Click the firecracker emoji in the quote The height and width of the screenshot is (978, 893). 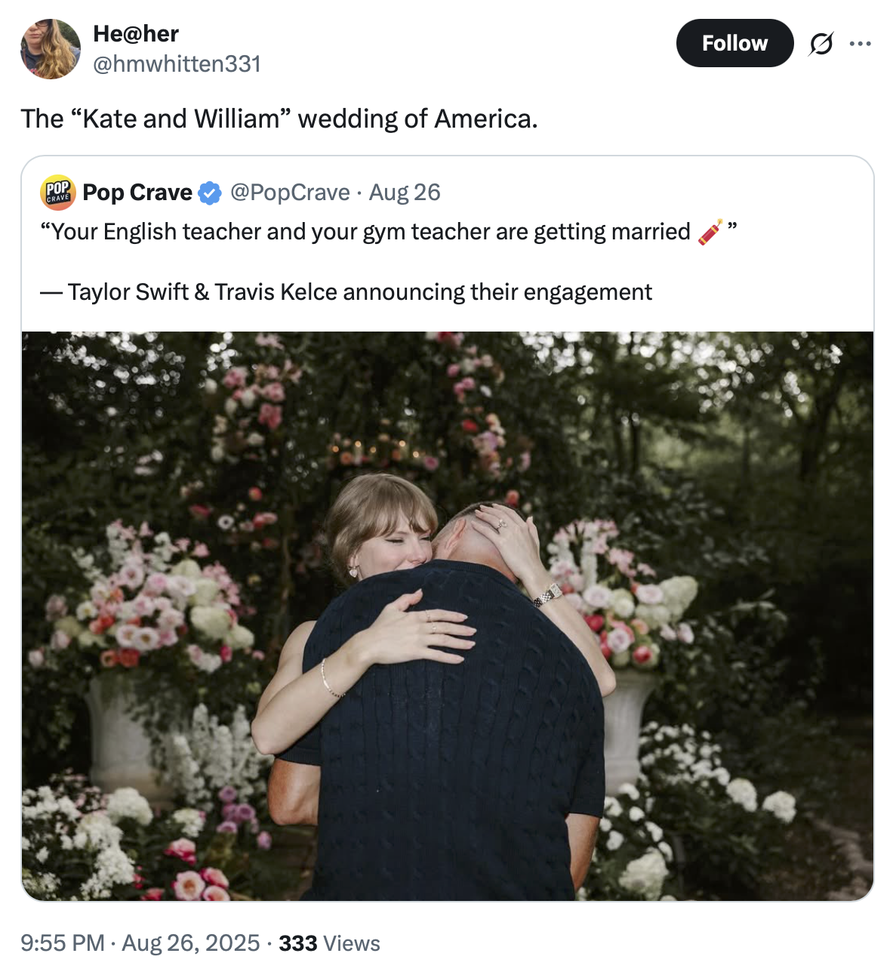[x=710, y=231]
